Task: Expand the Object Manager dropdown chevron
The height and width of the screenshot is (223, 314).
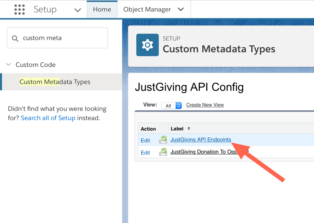Action: tap(181, 9)
